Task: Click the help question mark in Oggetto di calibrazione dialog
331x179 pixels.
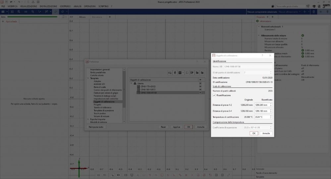Action: coord(262,55)
